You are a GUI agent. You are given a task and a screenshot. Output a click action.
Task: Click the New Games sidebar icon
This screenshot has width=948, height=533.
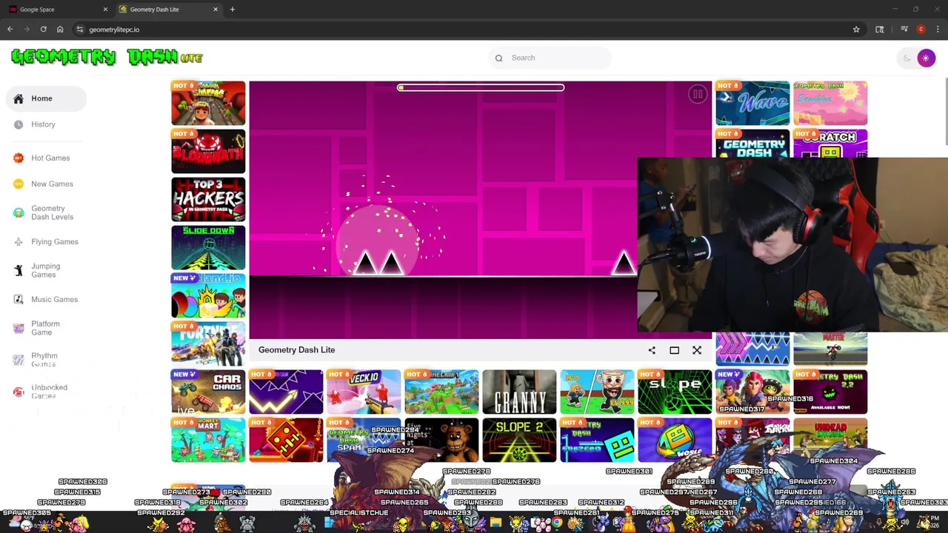point(19,184)
